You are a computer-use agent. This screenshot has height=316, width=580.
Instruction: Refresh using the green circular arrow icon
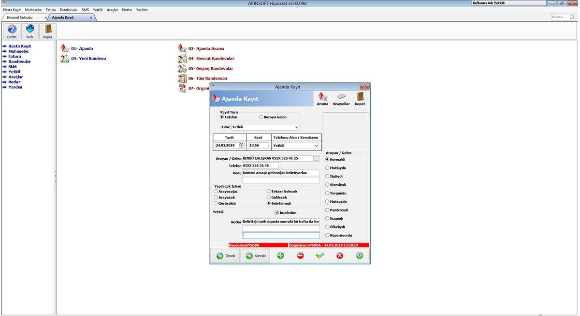tap(359, 255)
